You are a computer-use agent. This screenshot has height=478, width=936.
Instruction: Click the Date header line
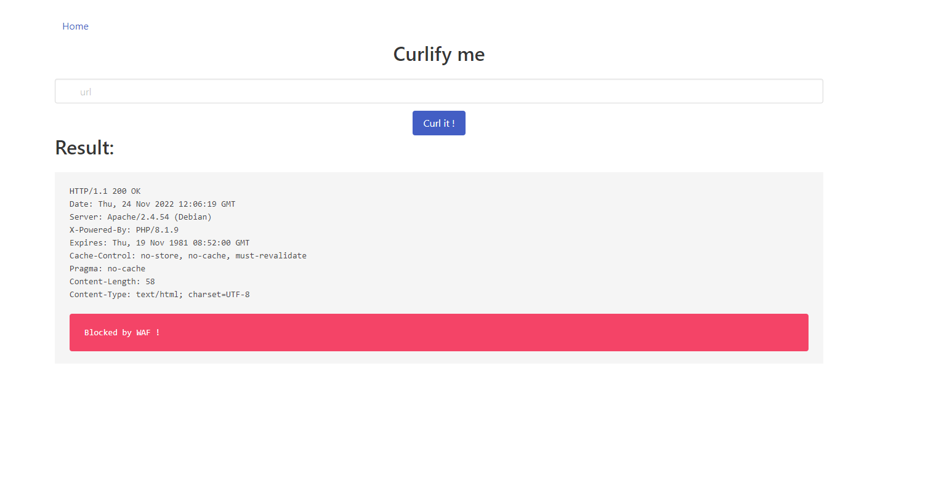click(x=152, y=204)
